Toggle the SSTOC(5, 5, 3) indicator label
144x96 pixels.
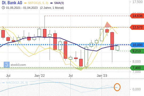(38, 3)
